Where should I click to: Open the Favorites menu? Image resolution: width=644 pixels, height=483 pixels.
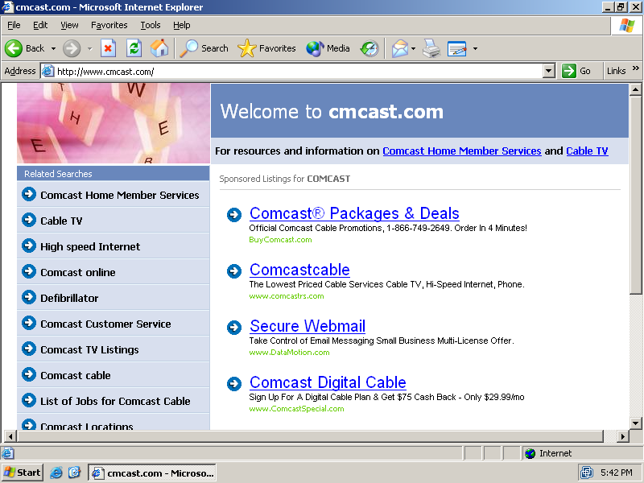[x=109, y=25]
